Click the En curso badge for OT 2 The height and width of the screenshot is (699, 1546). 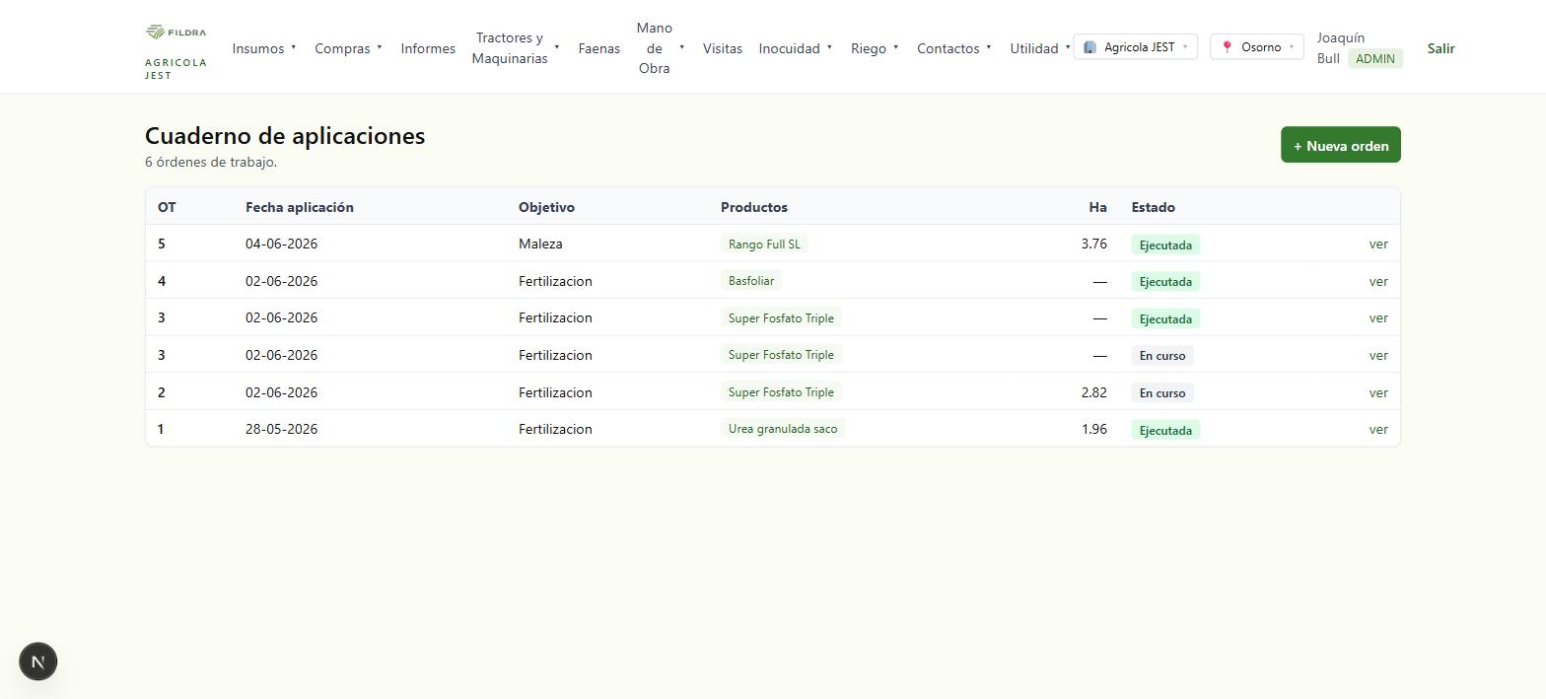1162,392
